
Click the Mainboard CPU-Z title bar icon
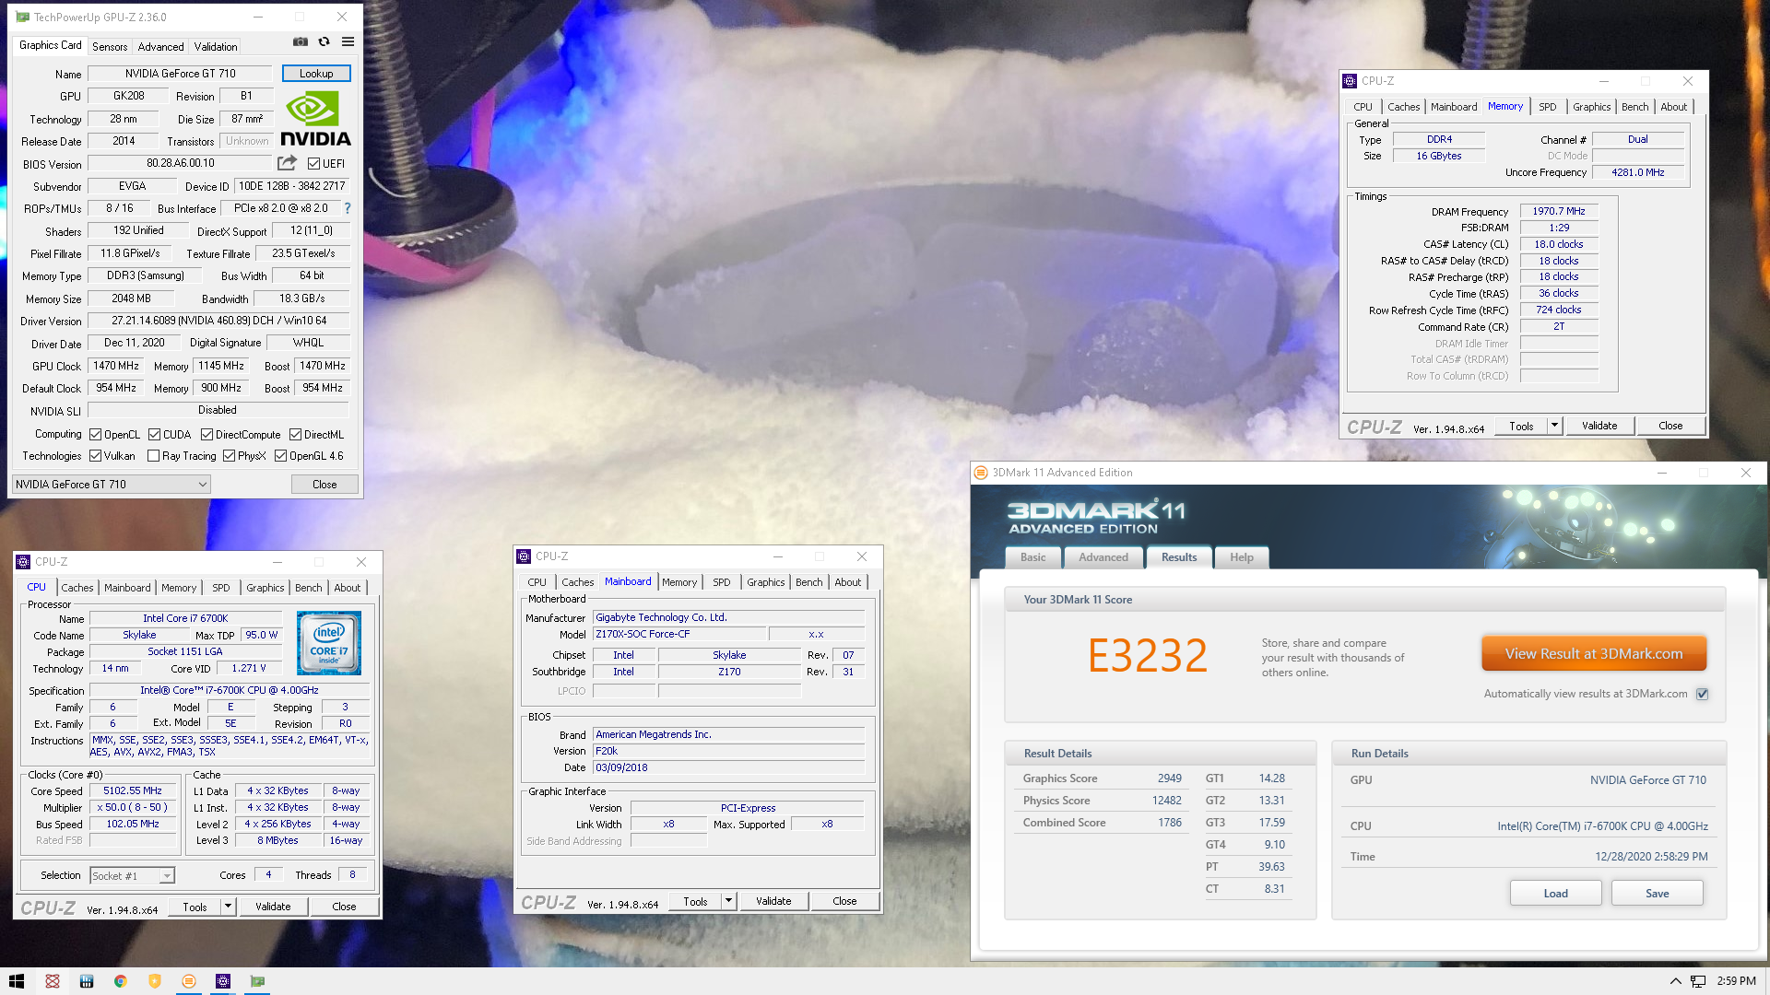[524, 556]
